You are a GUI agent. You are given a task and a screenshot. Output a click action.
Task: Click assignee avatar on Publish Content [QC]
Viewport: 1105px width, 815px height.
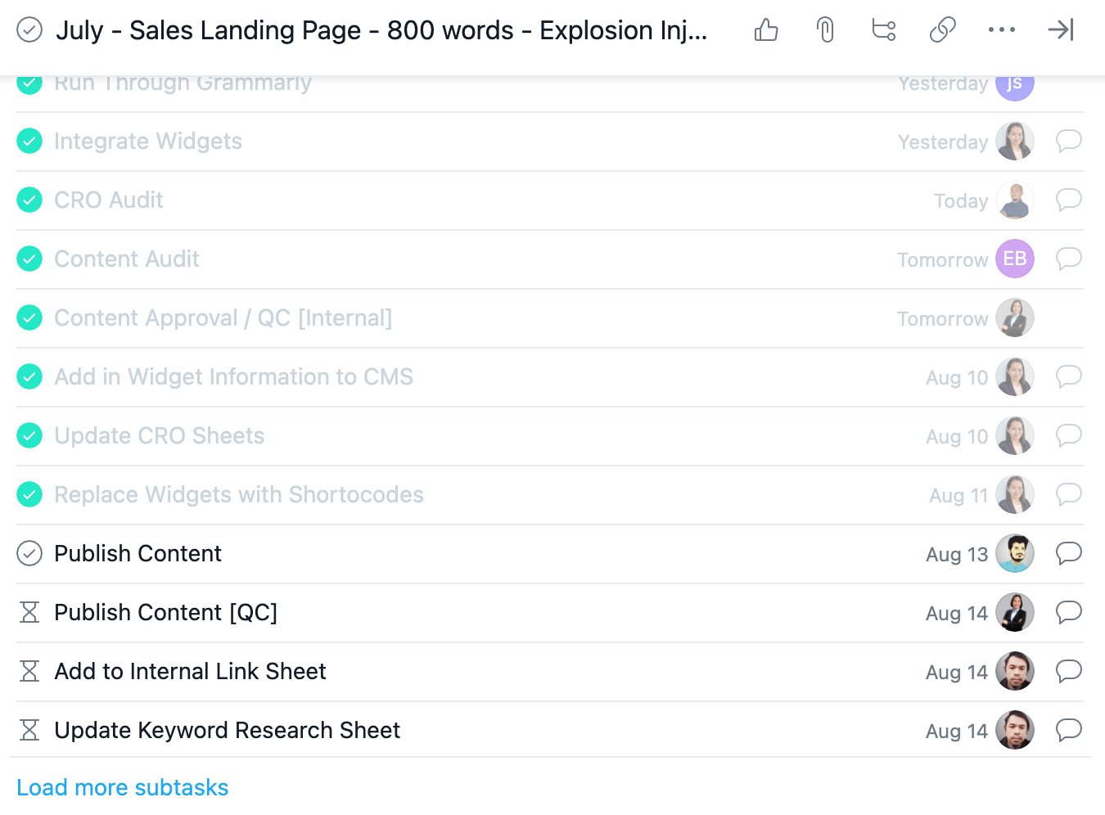[x=1015, y=613]
